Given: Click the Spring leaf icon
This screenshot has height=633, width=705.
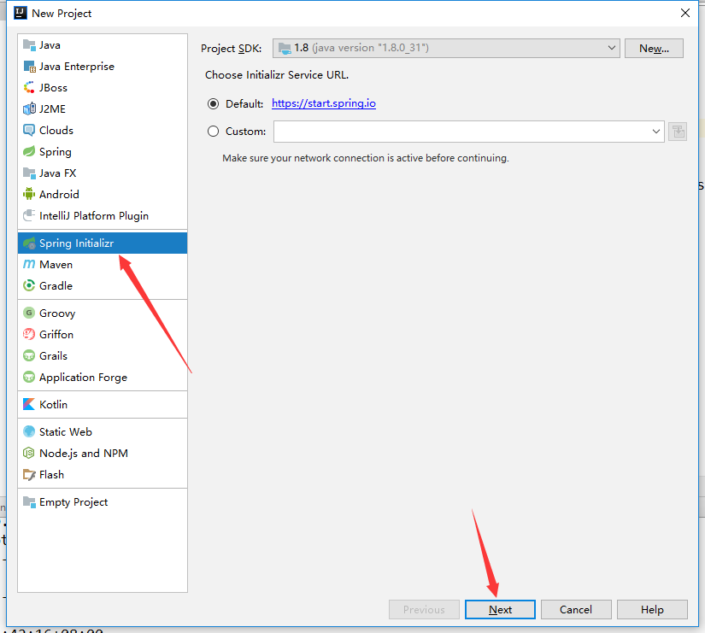Looking at the screenshot, I should coord(29,151).
